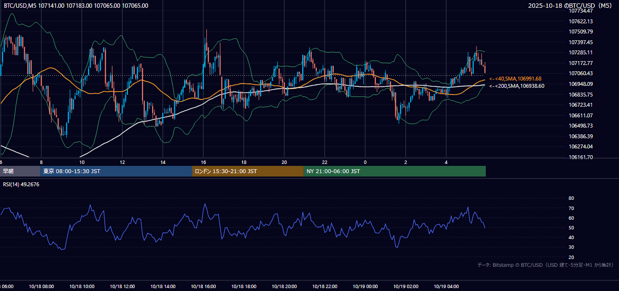Click RSI axis level 30
The height and width of the screenshot is (291, 619).
point(572,247)
